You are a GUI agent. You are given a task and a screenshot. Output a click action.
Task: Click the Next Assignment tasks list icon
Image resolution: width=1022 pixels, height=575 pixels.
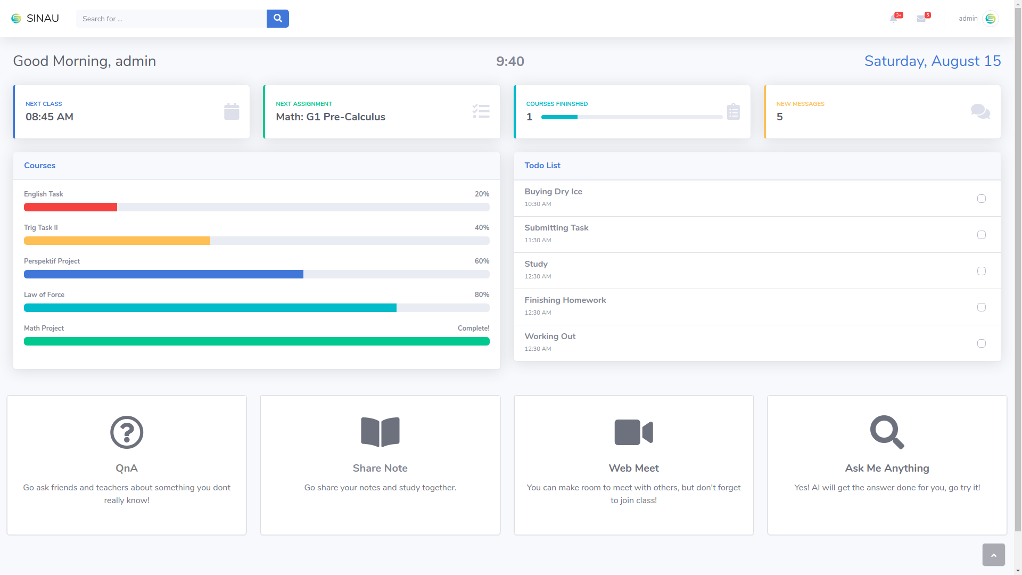point(481,112)
